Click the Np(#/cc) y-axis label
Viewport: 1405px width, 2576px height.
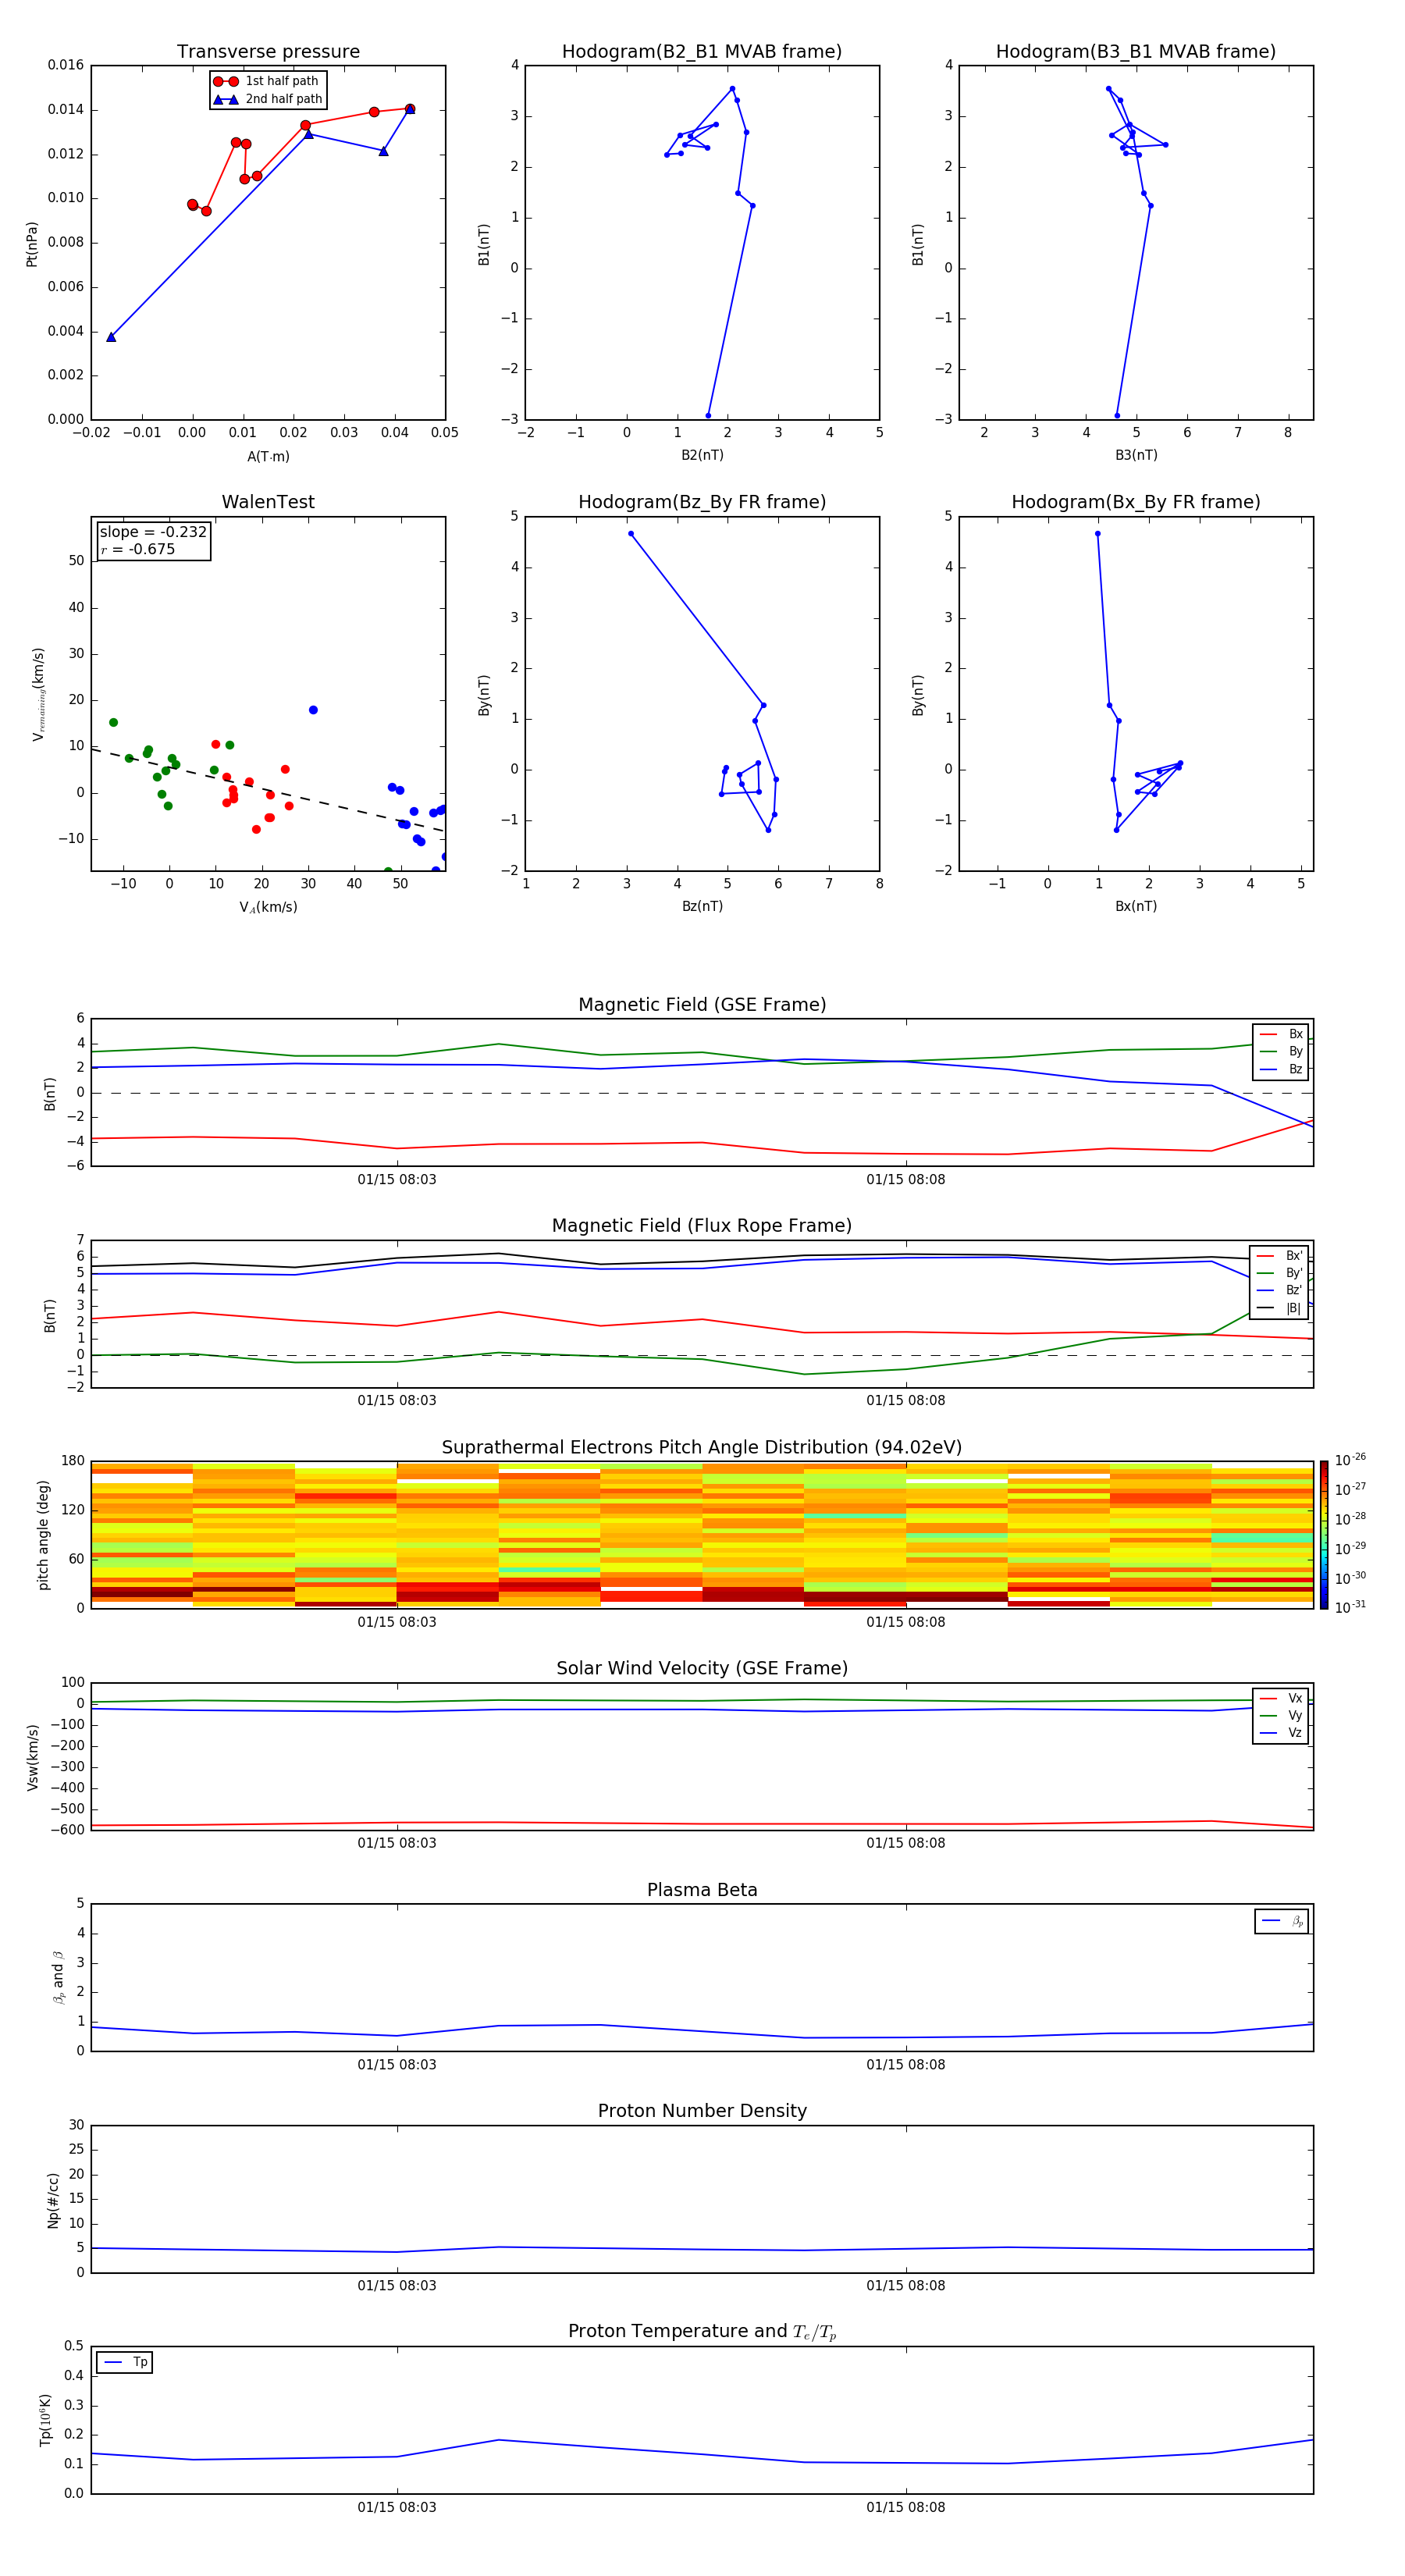coord(53,2200)
